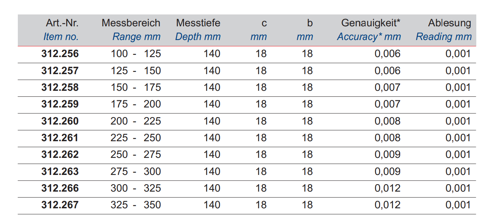Select item number 312.259
This screenshot has width=493, height=222.
tap(60, 104)
